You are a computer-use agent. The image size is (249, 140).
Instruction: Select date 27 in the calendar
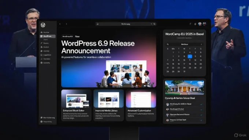[x=201, y=68]
